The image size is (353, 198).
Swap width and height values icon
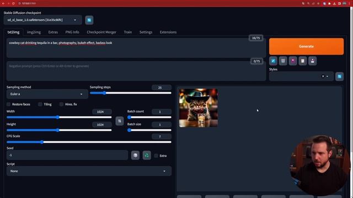point(120,121)
